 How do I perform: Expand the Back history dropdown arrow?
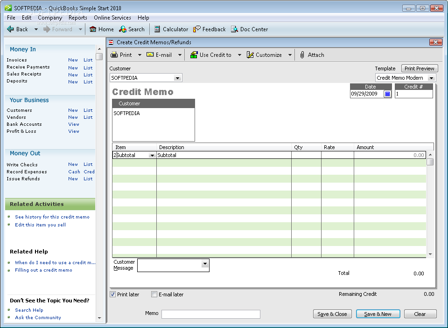(x=36, y=29)
